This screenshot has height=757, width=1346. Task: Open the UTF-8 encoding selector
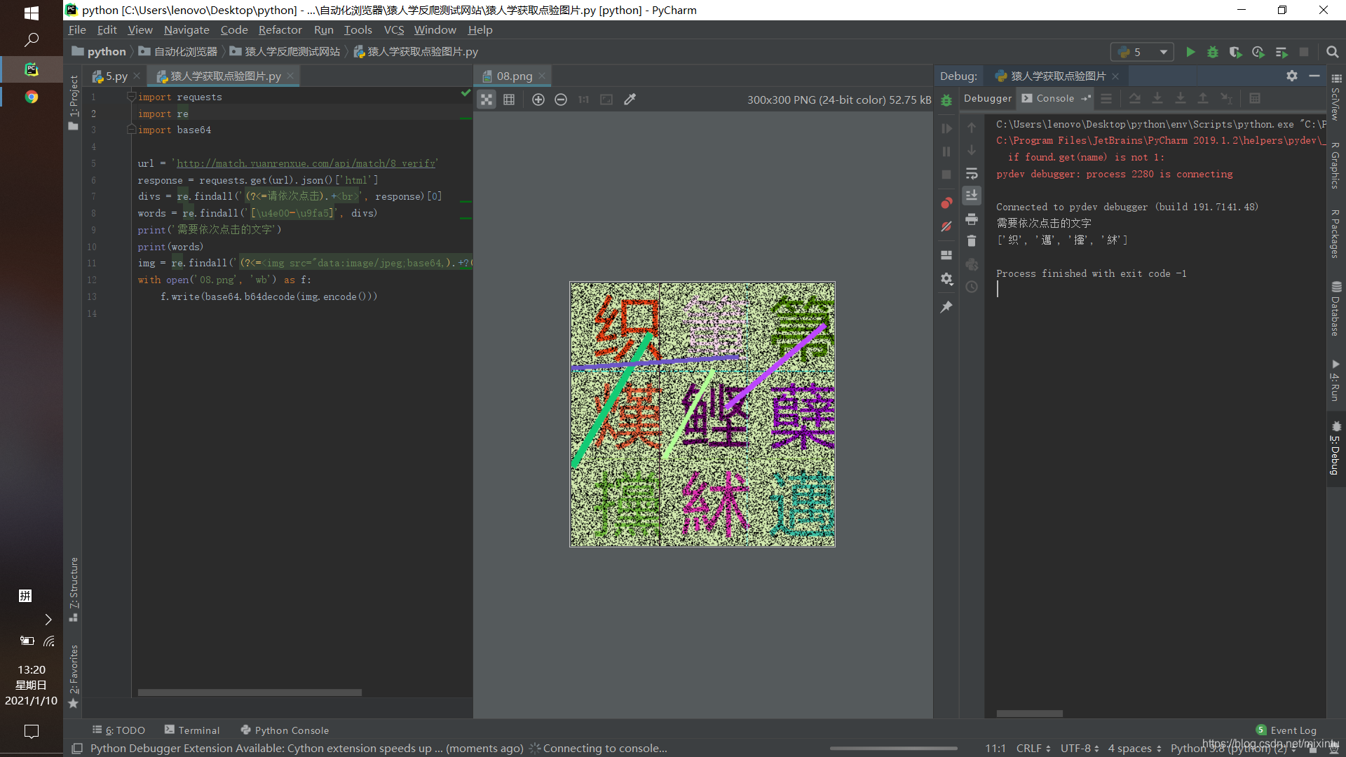click(1080, 748)
